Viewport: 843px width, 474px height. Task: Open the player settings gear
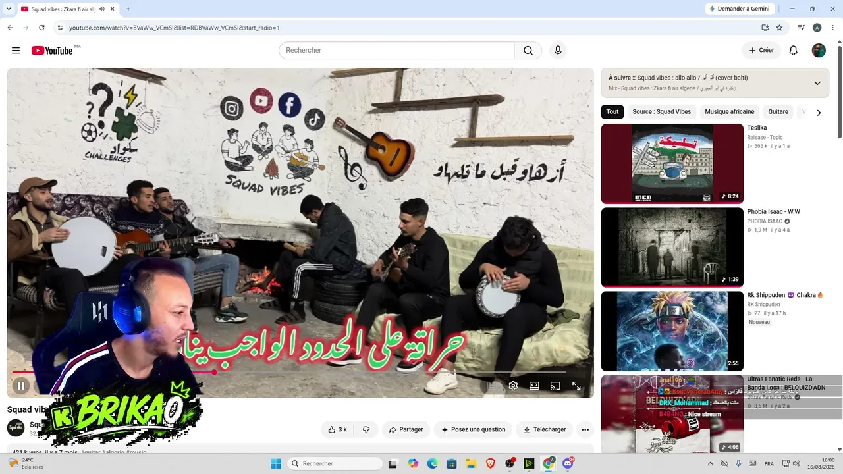click(513, 386)
